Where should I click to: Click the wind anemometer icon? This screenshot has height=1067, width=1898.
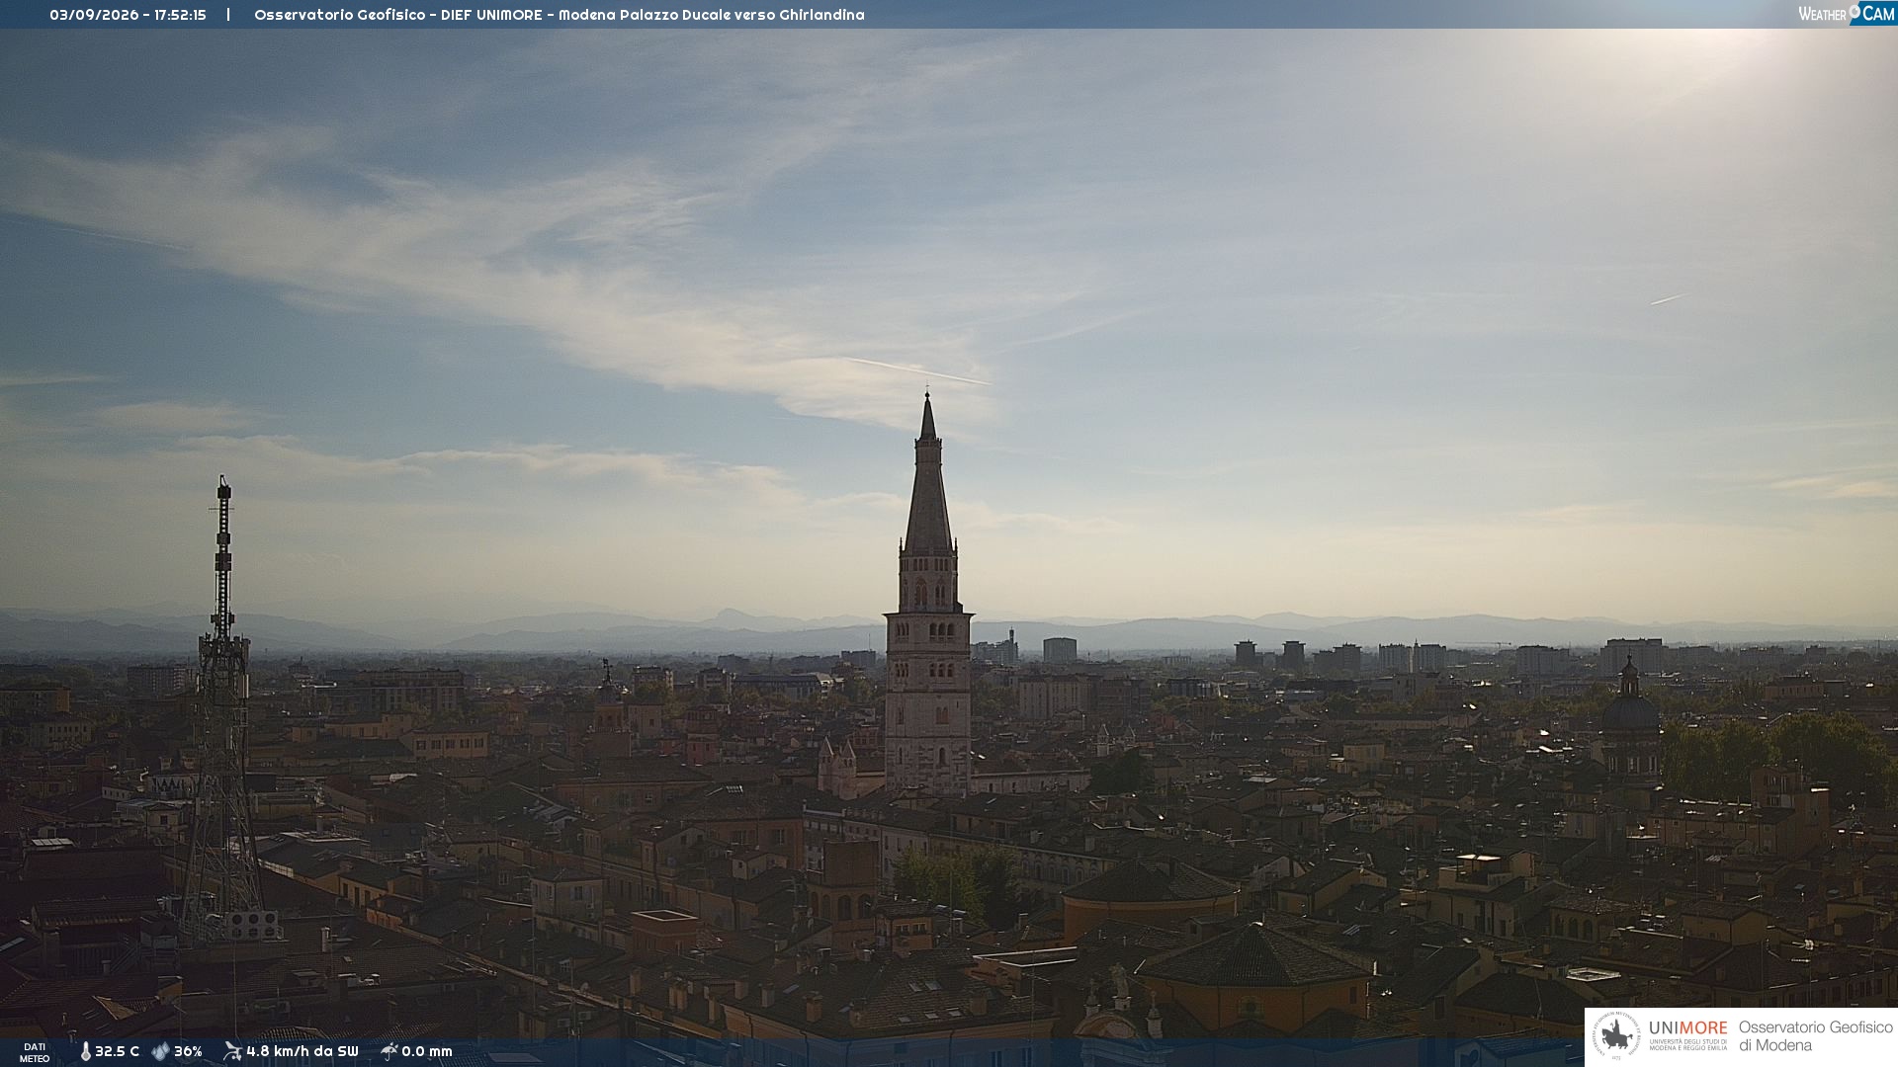pos(232,1051)
